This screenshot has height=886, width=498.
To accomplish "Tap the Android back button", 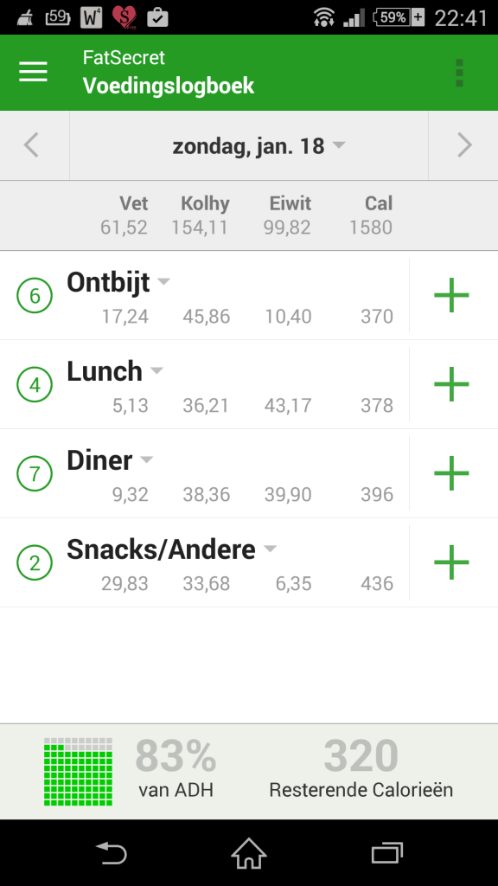I will (112, 853).
